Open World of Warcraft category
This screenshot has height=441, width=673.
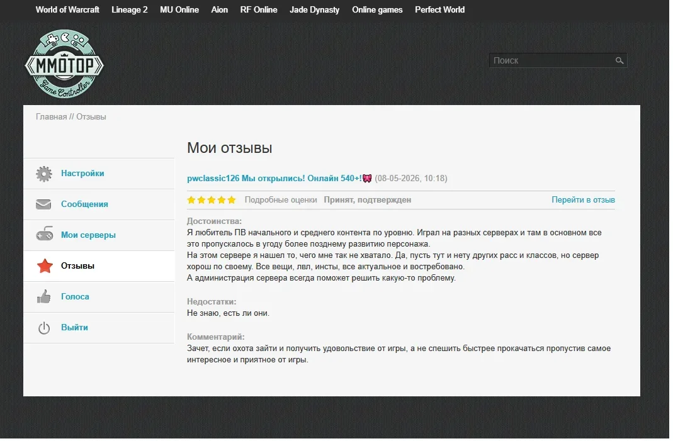(x=68, y=10)
